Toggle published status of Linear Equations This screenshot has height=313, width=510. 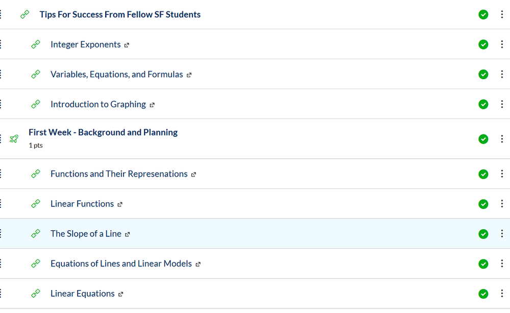[483, 294]
